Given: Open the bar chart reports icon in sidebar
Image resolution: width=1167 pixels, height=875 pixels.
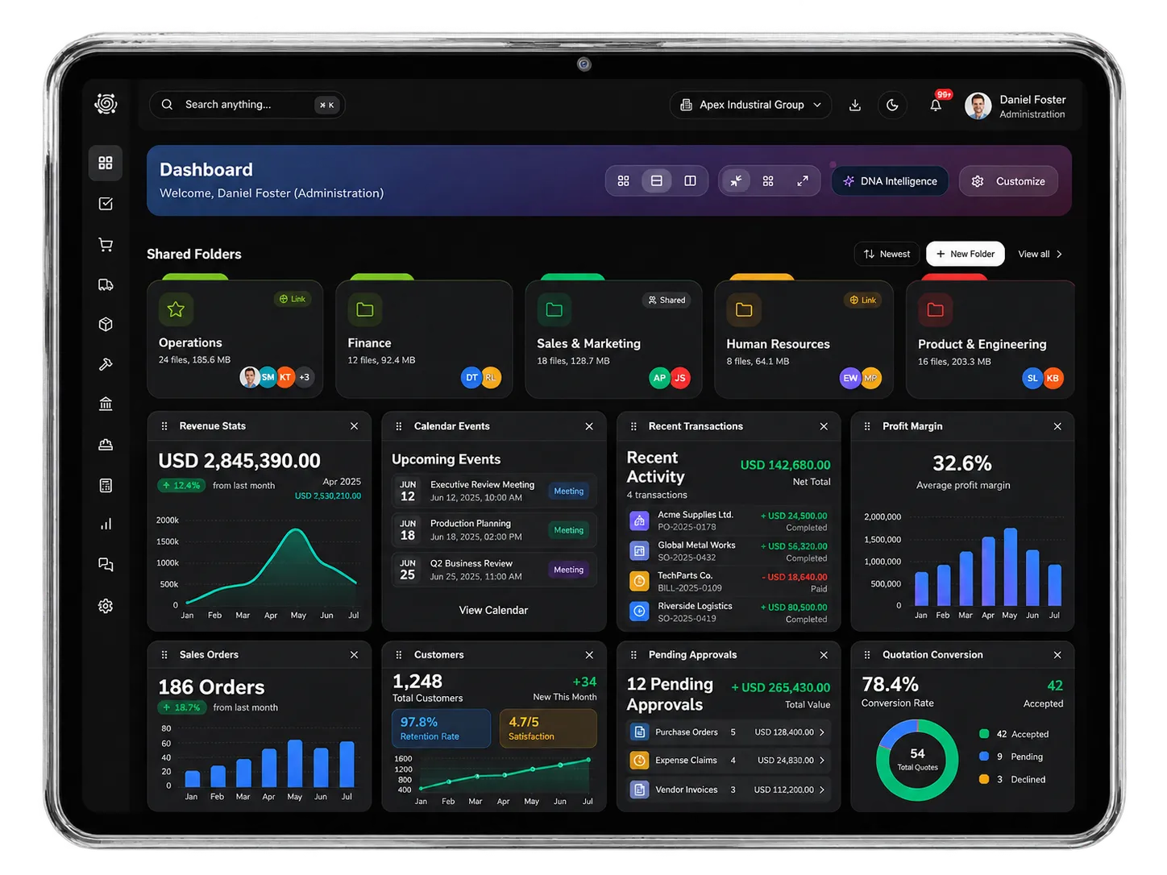Looking at the screenshot, I should pos(106,525).
